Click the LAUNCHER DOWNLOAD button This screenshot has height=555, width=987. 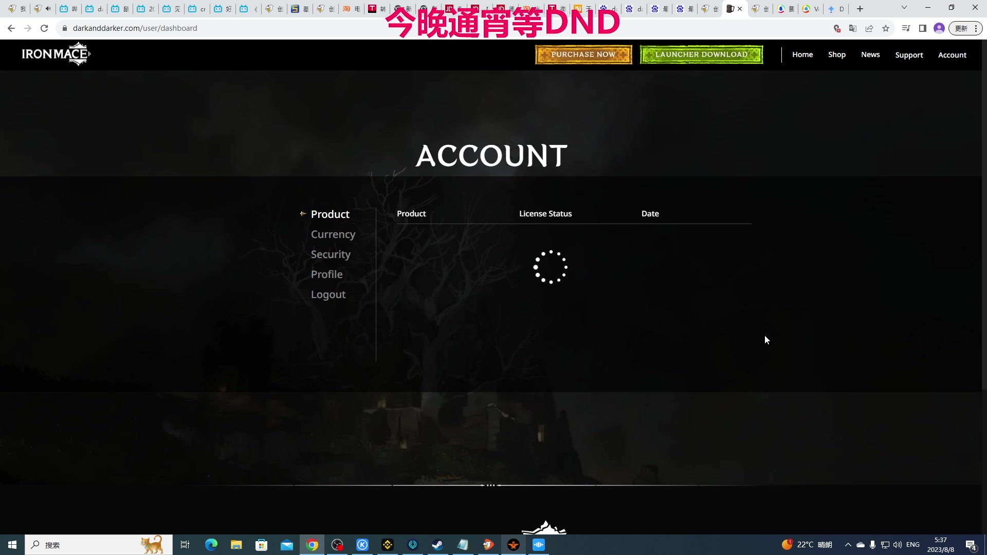(701, 54)
